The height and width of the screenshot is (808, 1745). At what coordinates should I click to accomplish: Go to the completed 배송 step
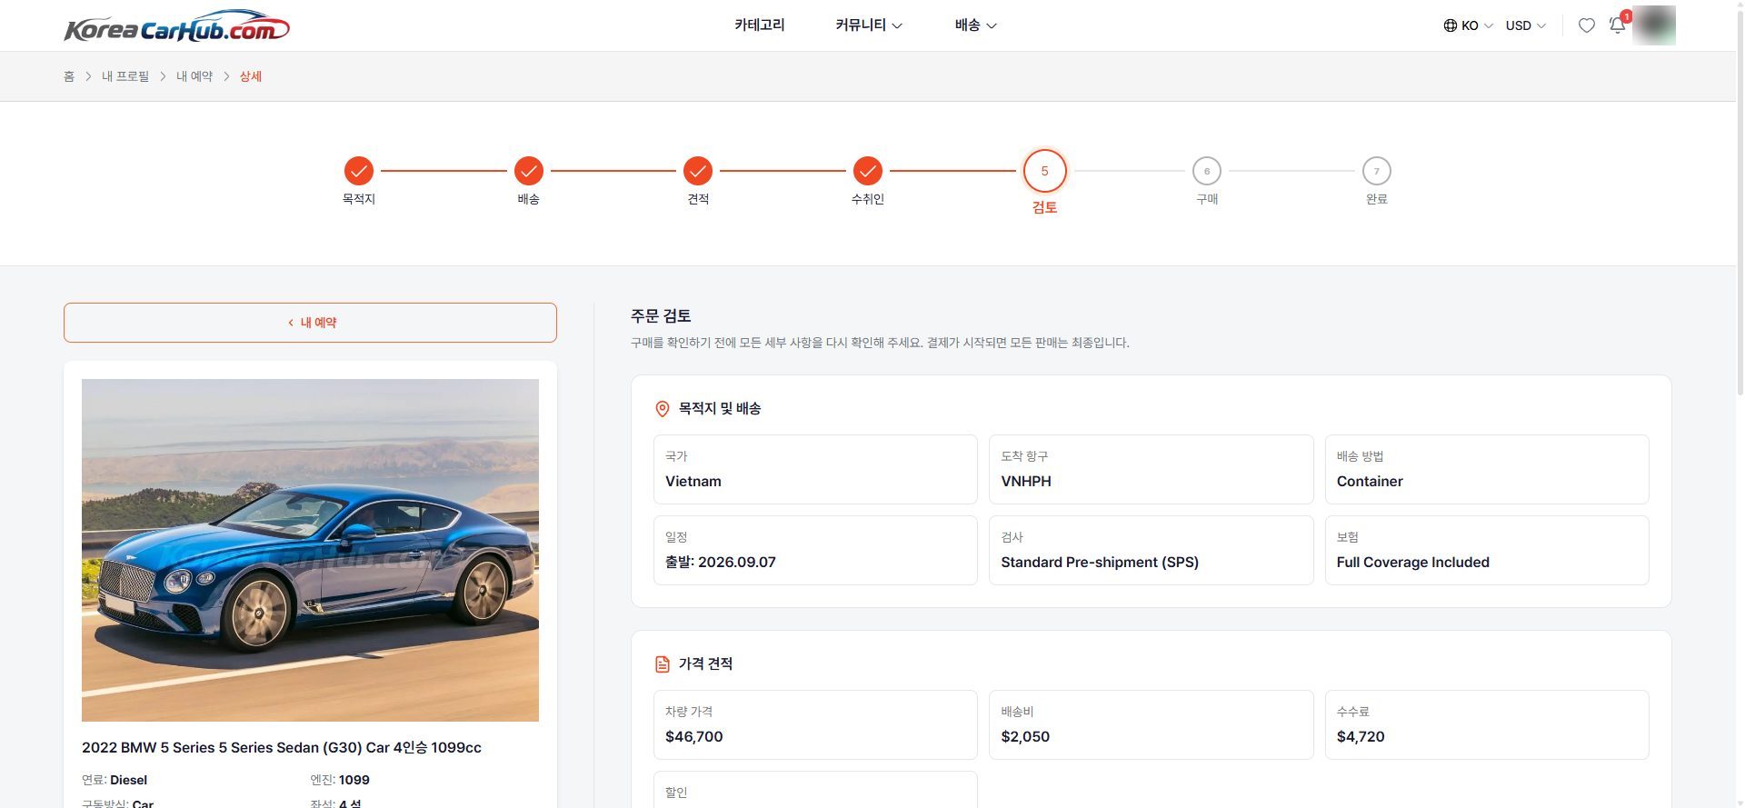(x=529, y=171)
